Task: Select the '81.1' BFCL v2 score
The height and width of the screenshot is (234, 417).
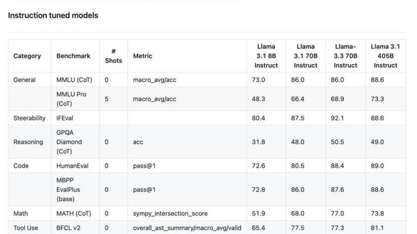Action: [x=377, y=228]
